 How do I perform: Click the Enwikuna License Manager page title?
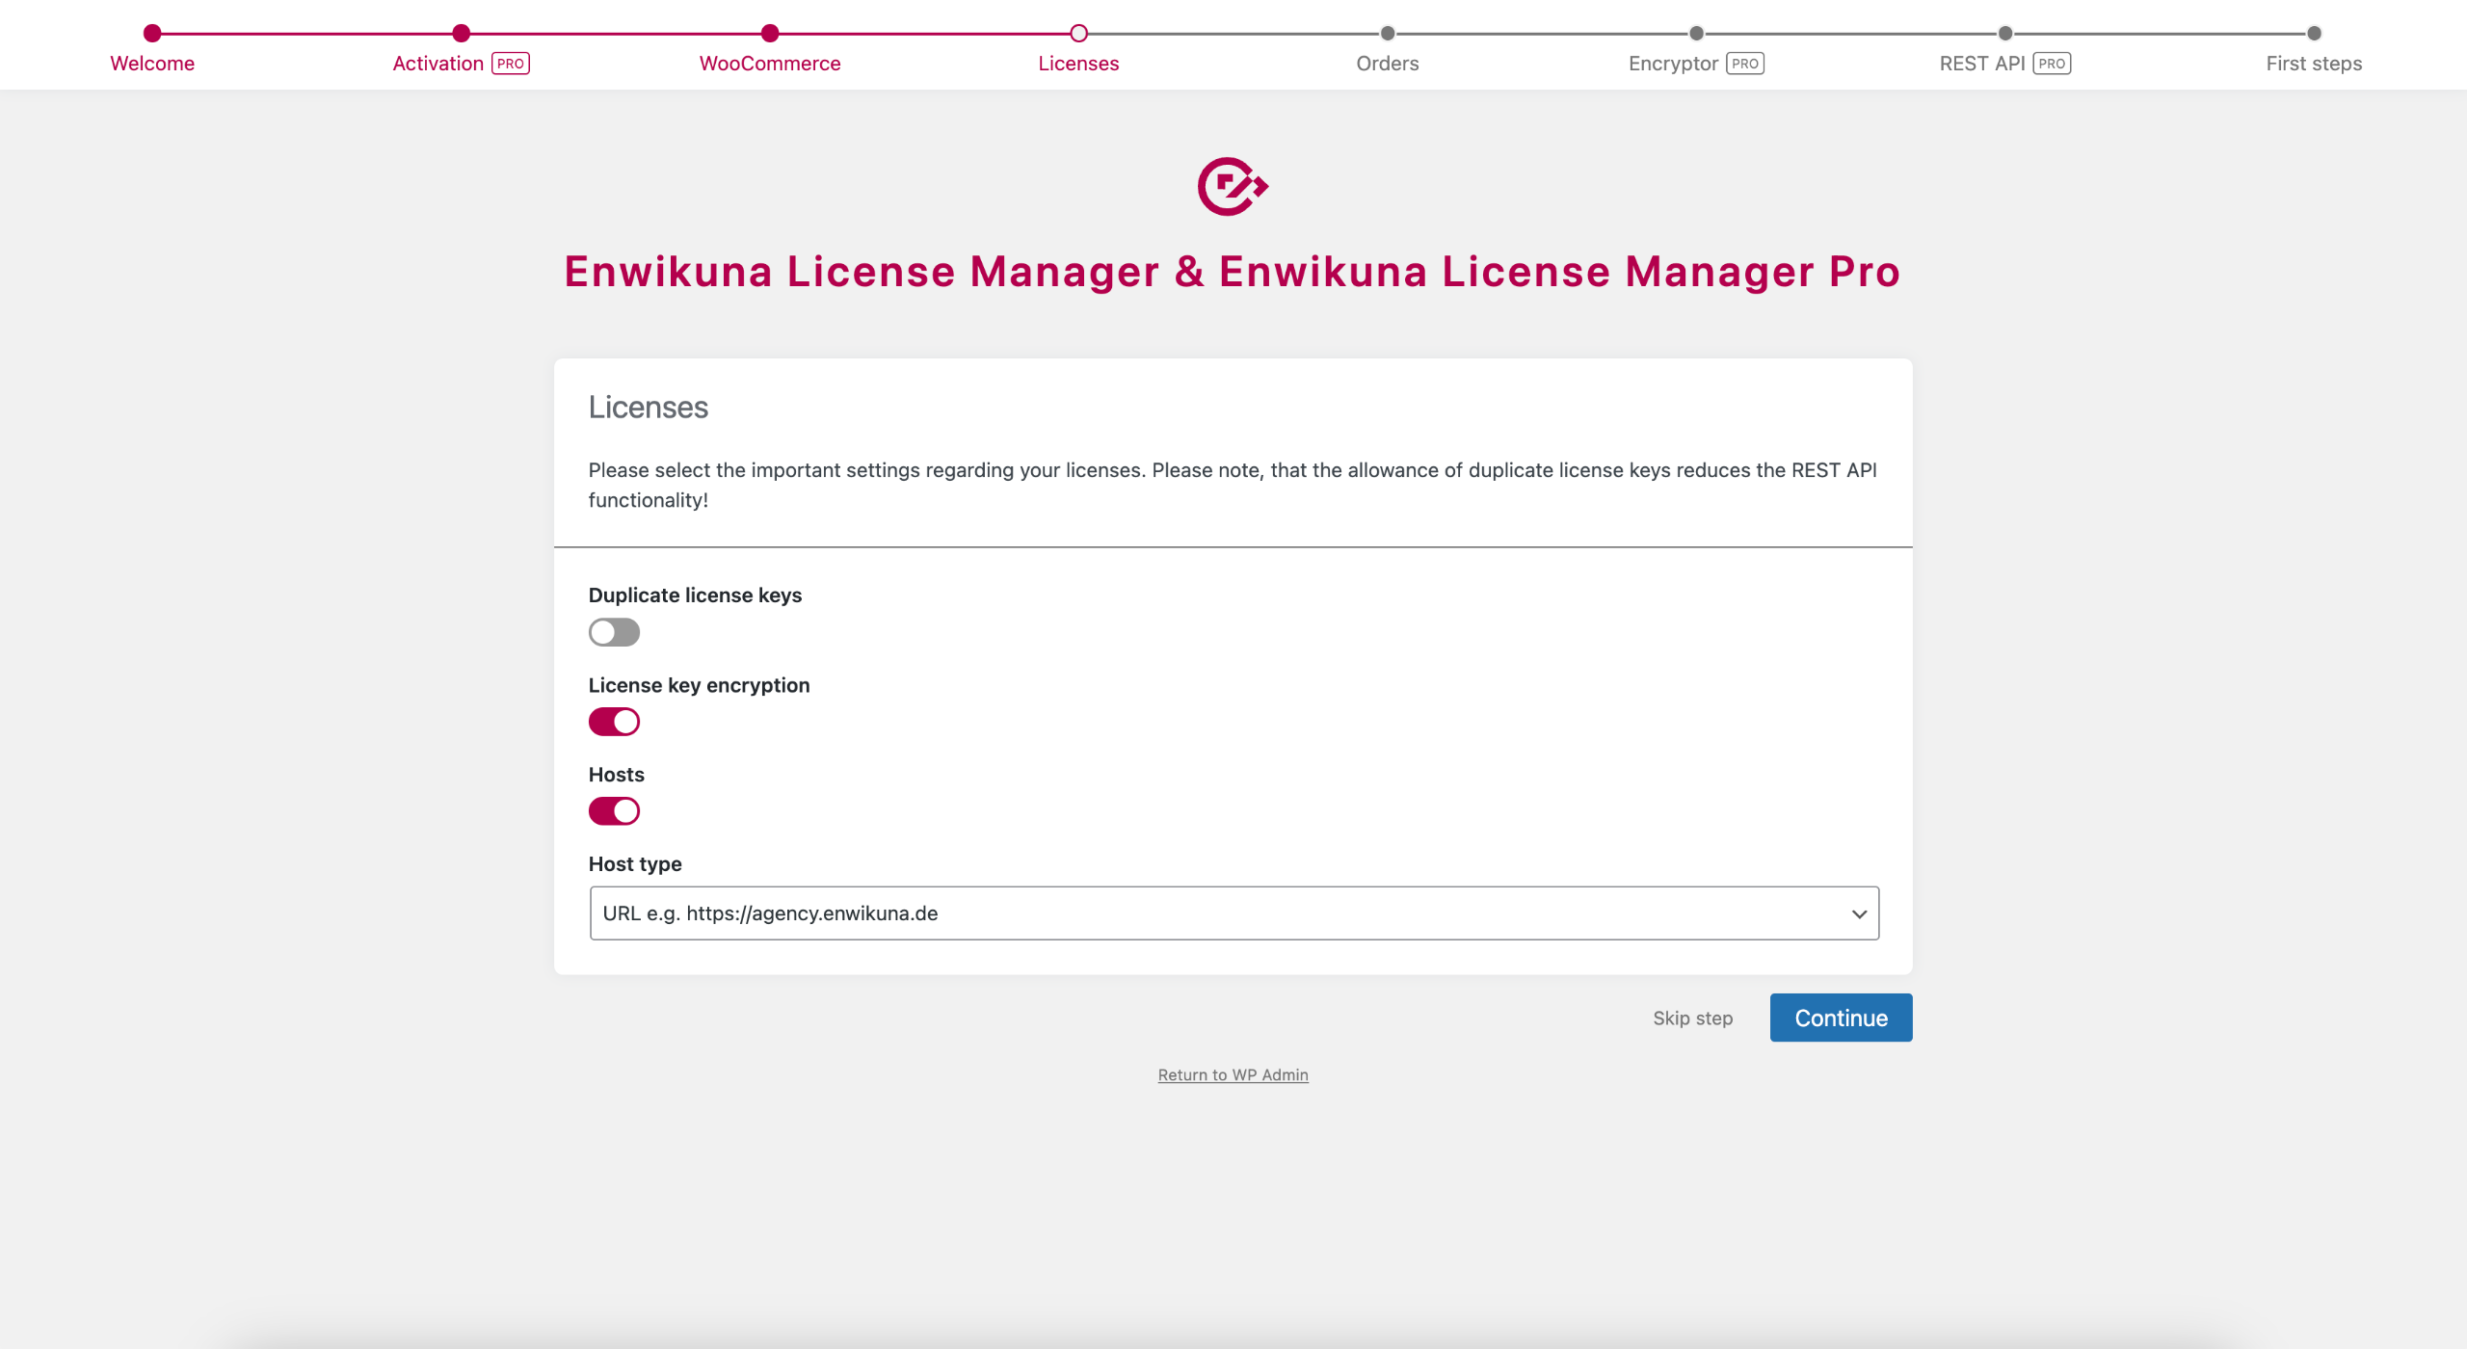click(1233, 272)
